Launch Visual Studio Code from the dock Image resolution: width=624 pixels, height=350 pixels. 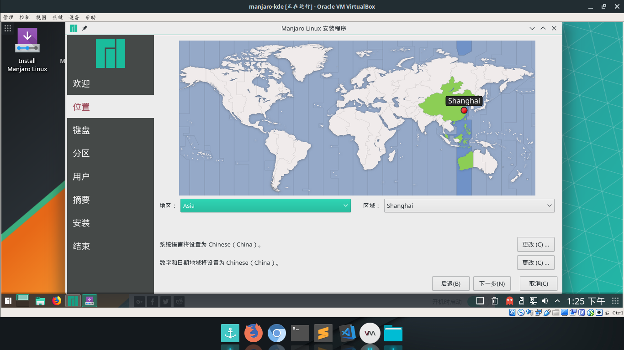347,333
